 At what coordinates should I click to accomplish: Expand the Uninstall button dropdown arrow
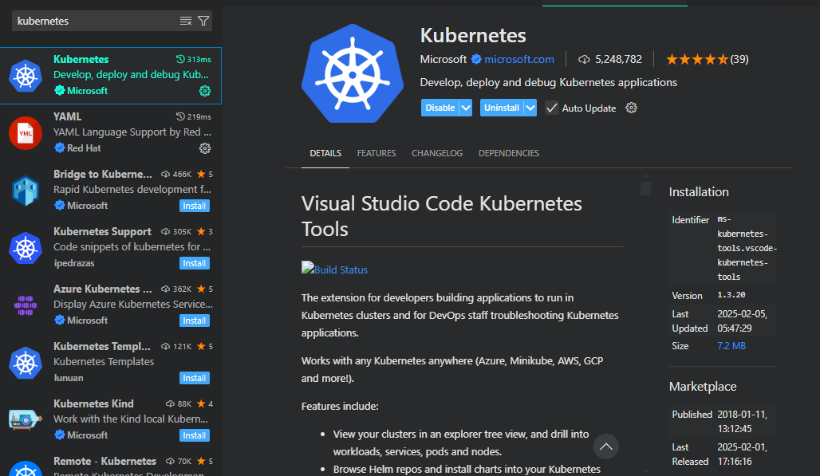[x=530, y=108]
